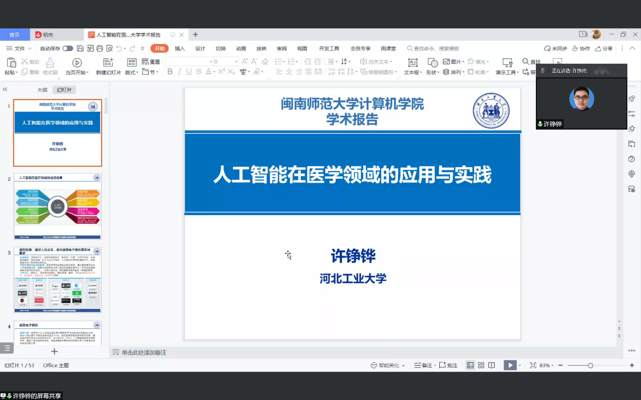
Task: Insert a new slide with 新建幻灯片
Action: click(x=108, y=66)
